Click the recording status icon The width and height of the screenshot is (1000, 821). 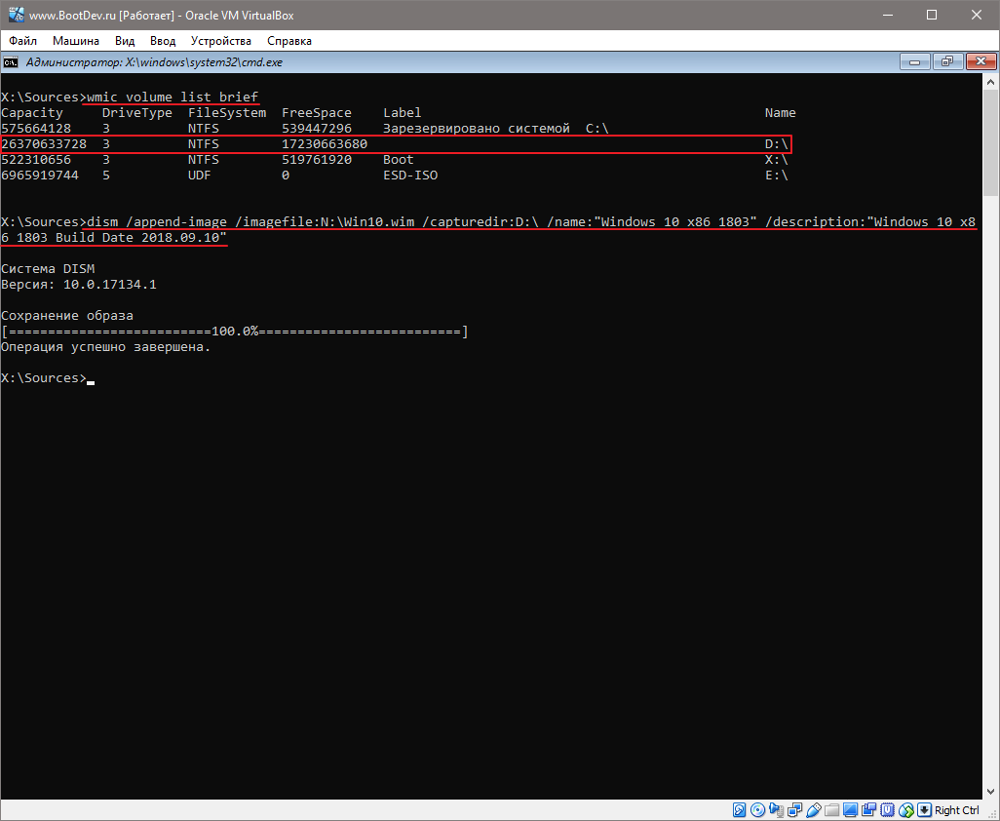[x=868, y=810]
